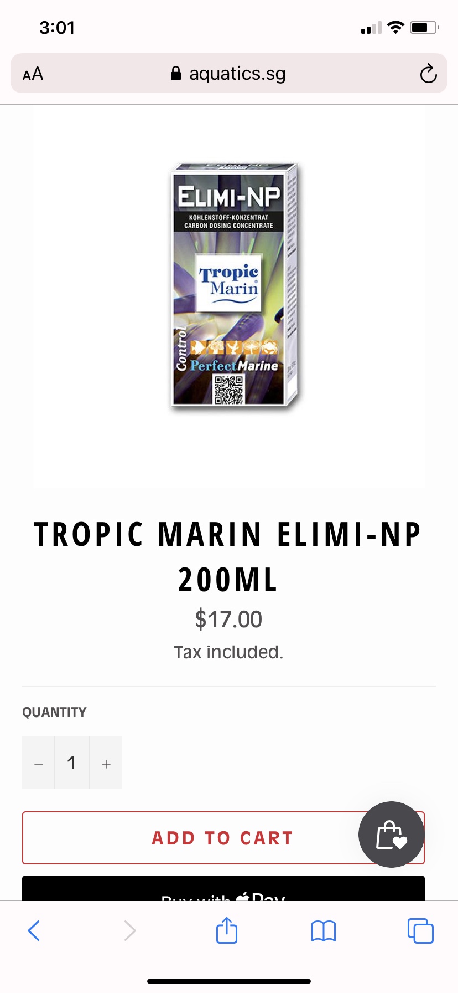Tap the lock icon beside aquatics.sg

[x=176, y=74]
